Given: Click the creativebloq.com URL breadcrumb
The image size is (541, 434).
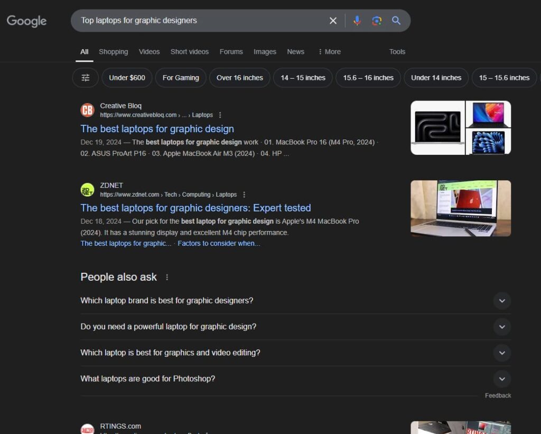Looking at the screenshot, I should pos(156,115).
